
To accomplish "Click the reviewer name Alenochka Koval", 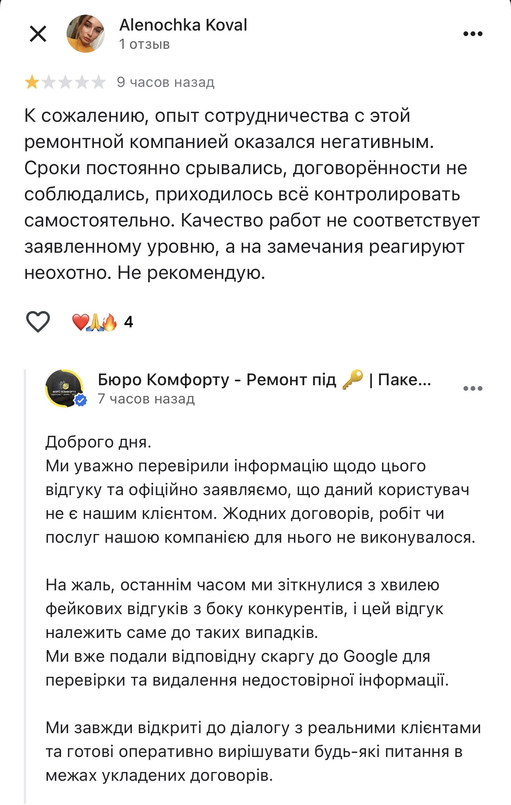I will tap(183, 25).
